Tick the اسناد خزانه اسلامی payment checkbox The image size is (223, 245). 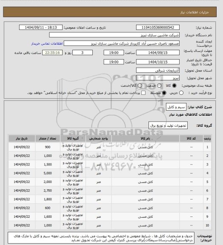[143, 93]
